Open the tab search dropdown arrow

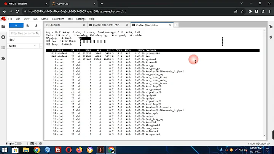click(242, 3)
